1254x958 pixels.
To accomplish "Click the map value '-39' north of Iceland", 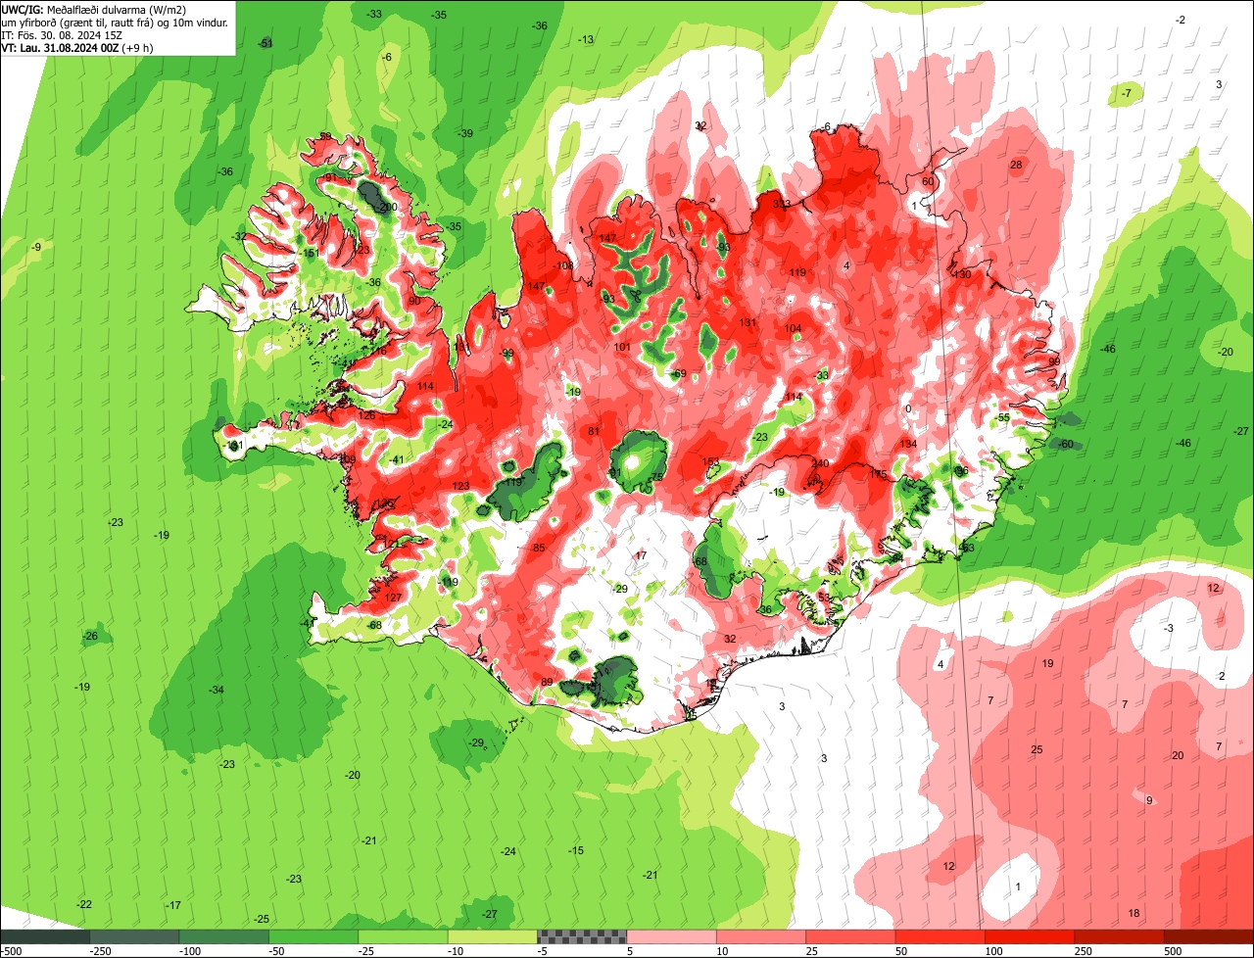I will pyautogui.click(x=465, y=133).
